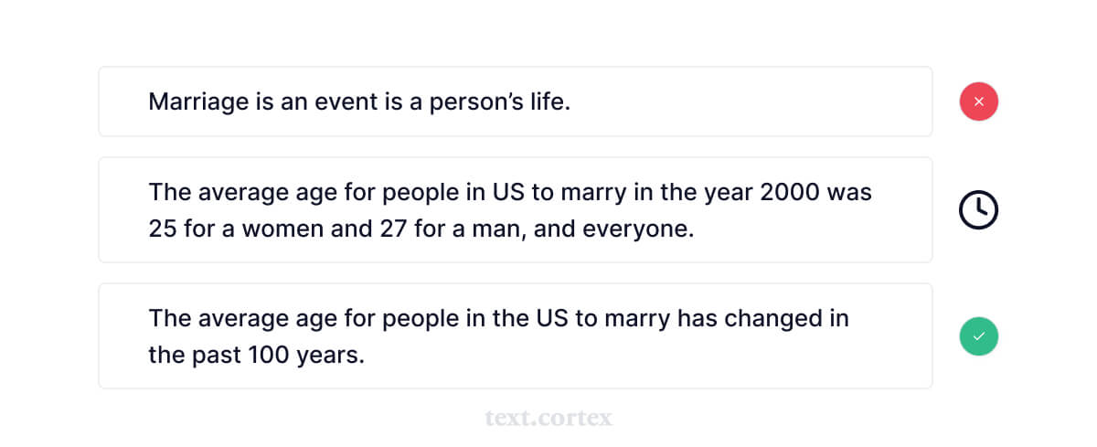1097x447 pixels.
Task: Click the red X icon
Action: (978, 101)
